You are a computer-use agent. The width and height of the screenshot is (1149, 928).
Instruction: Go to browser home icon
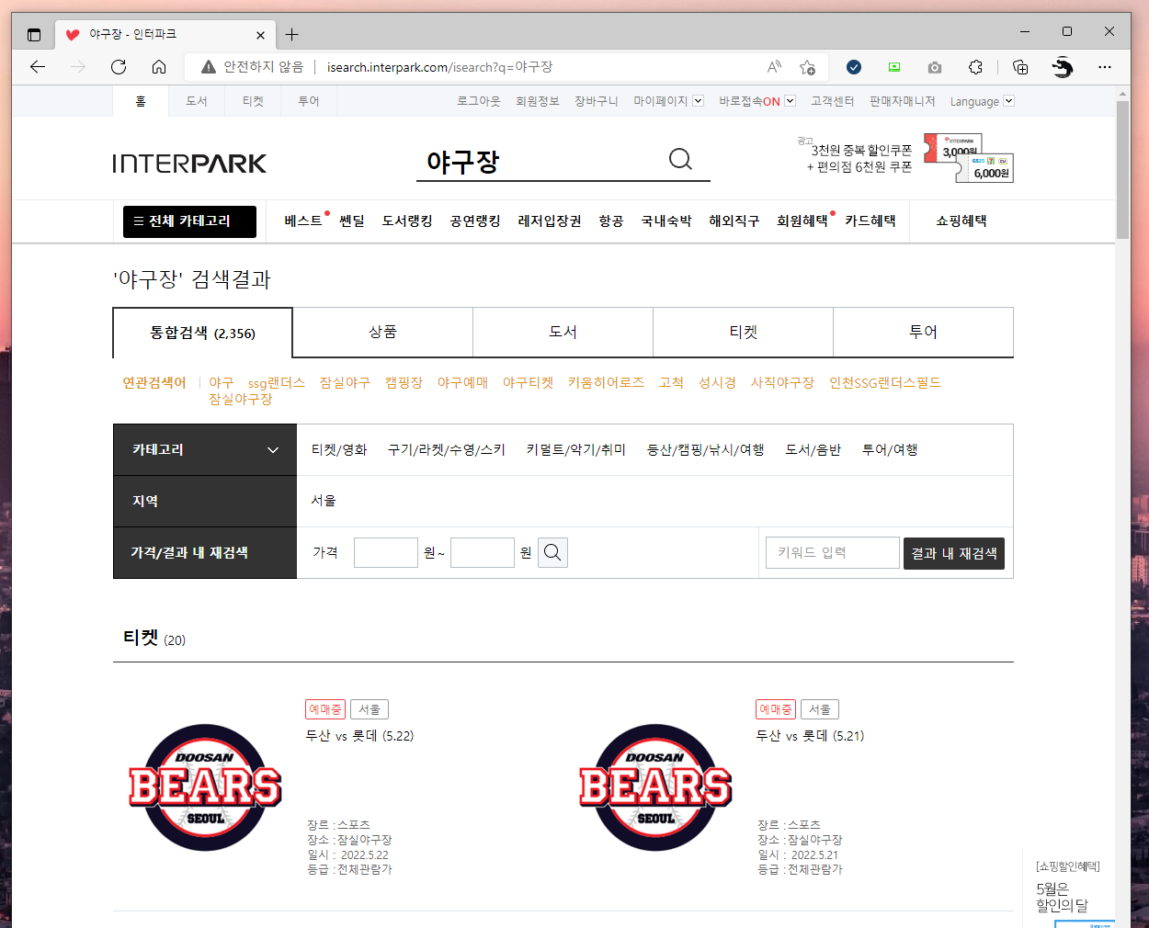pyautogui.click(x=159, y=67)
